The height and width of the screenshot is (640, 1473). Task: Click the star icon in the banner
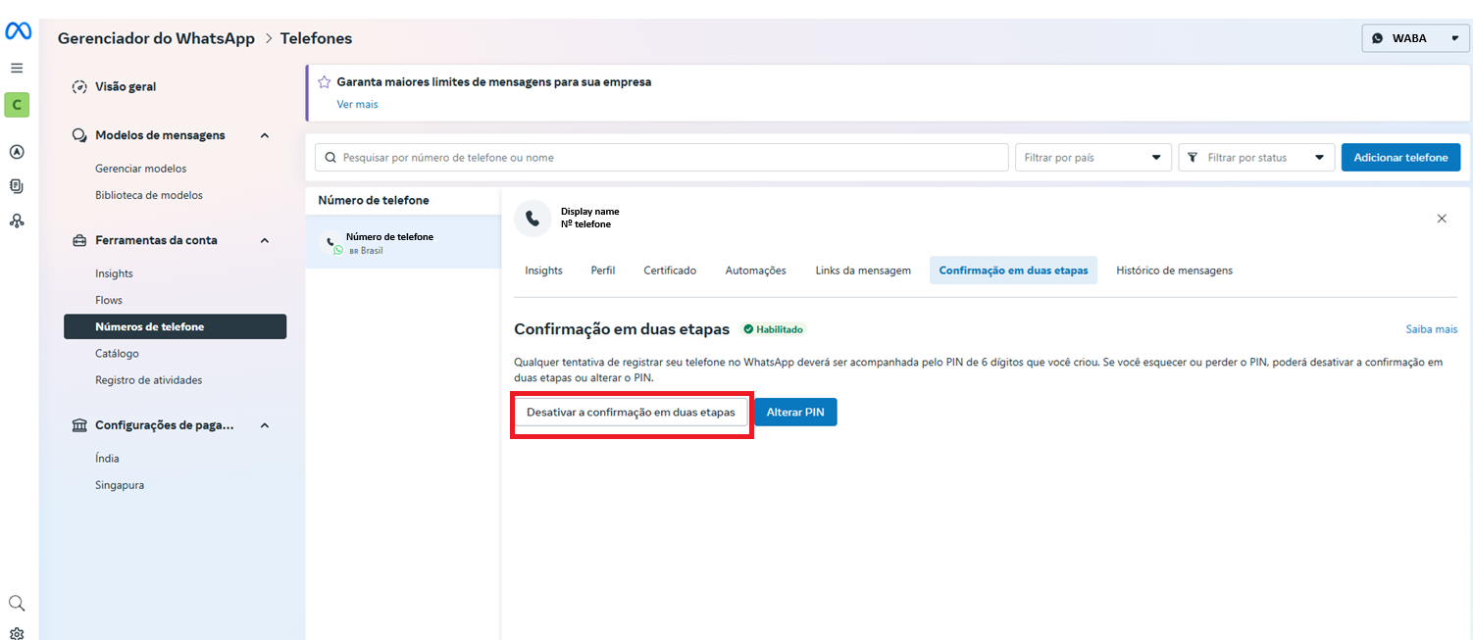324,82
